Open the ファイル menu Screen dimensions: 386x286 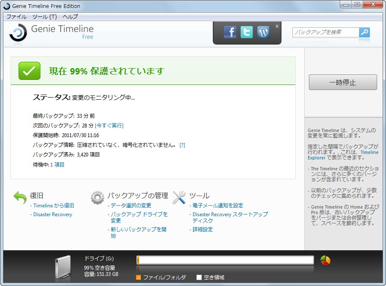tap(16, 17)
